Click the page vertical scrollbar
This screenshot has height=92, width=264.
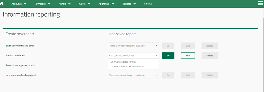263,50
